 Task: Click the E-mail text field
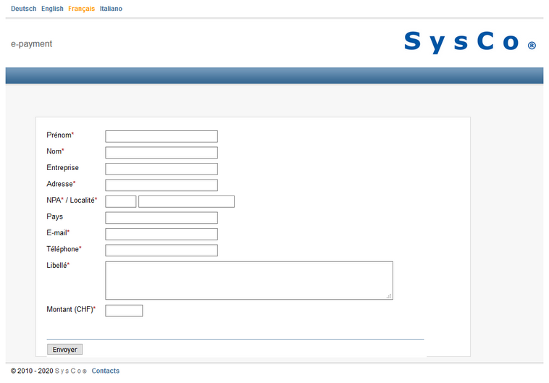162,234
